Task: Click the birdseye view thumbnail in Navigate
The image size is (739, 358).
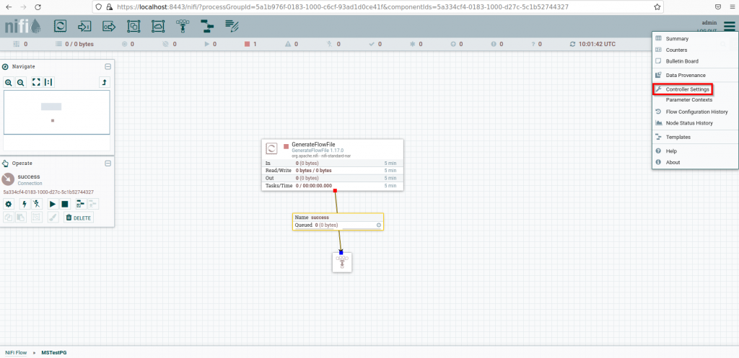Action: (x=56, y=112)
